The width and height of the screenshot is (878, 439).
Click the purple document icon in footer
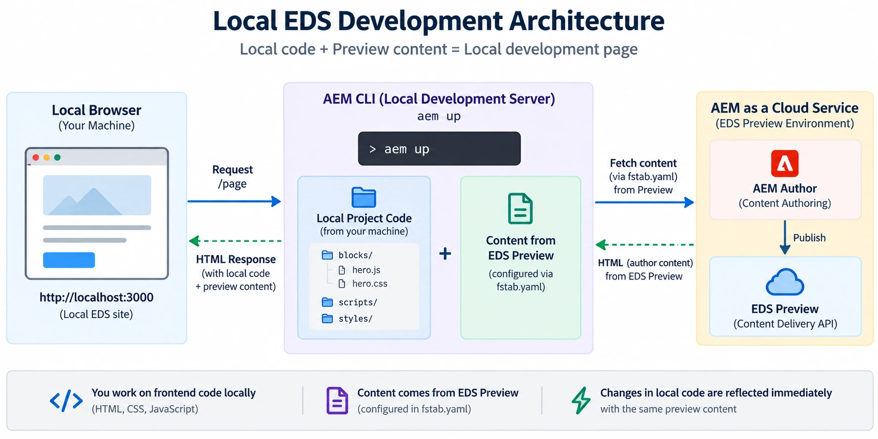(337, 401)
